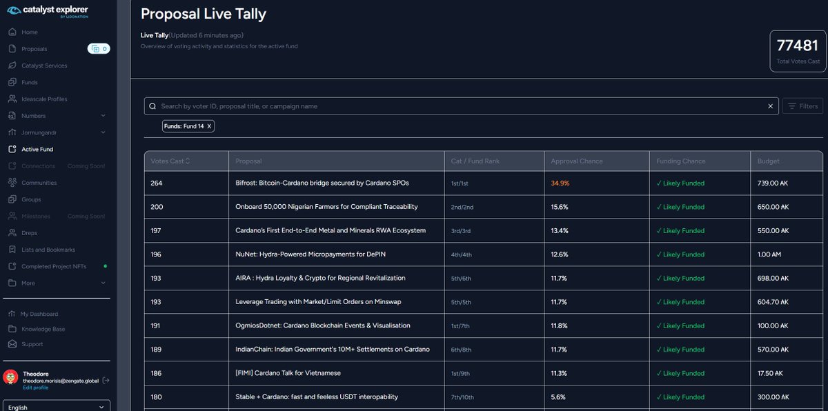Viewport: 828px width, 411px height.
Task: Click the My Dashboard icon
Action: (12, 314)
